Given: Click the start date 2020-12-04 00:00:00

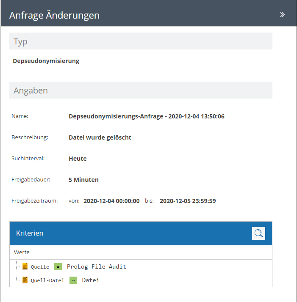Looking at the screenshot, I should (111, 201).
